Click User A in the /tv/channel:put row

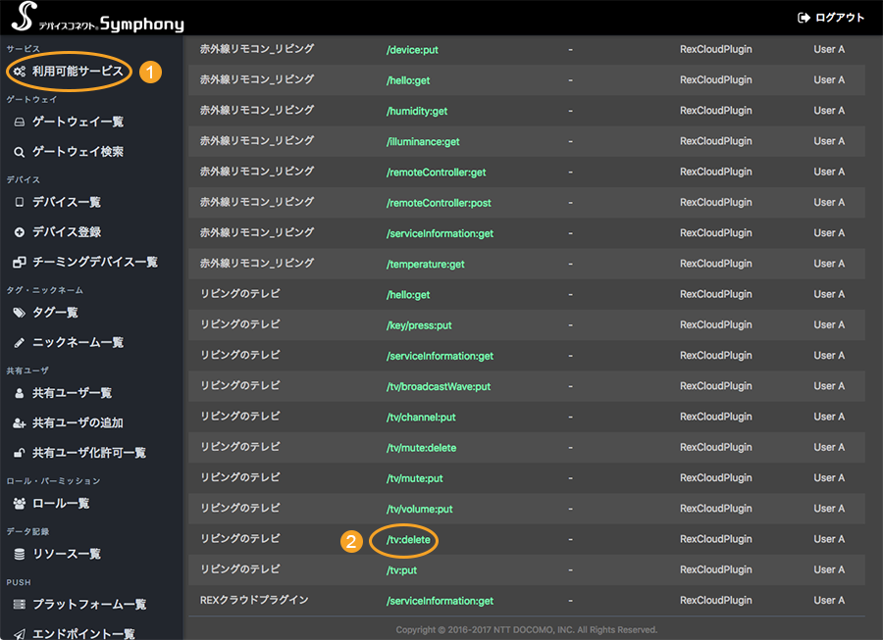click(x=829, y=417)
